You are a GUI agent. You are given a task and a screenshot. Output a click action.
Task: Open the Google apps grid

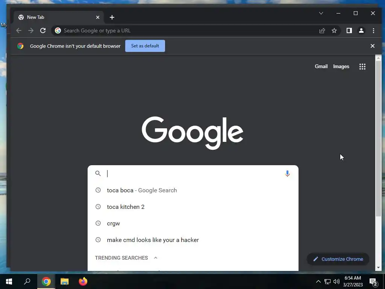point(362,67)
